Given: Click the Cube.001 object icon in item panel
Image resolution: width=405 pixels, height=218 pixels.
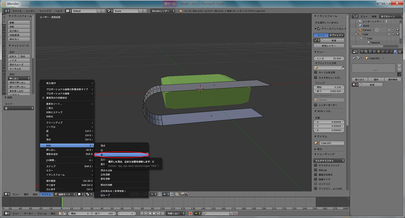Looking at the screenshot, I should [x=317, y=143].
